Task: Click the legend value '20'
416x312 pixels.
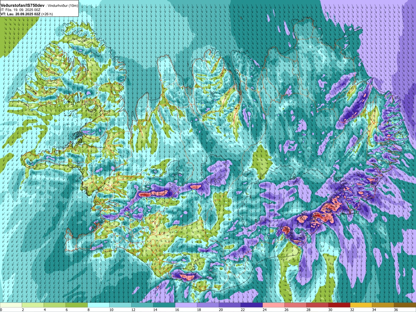Action: point(221,310)
